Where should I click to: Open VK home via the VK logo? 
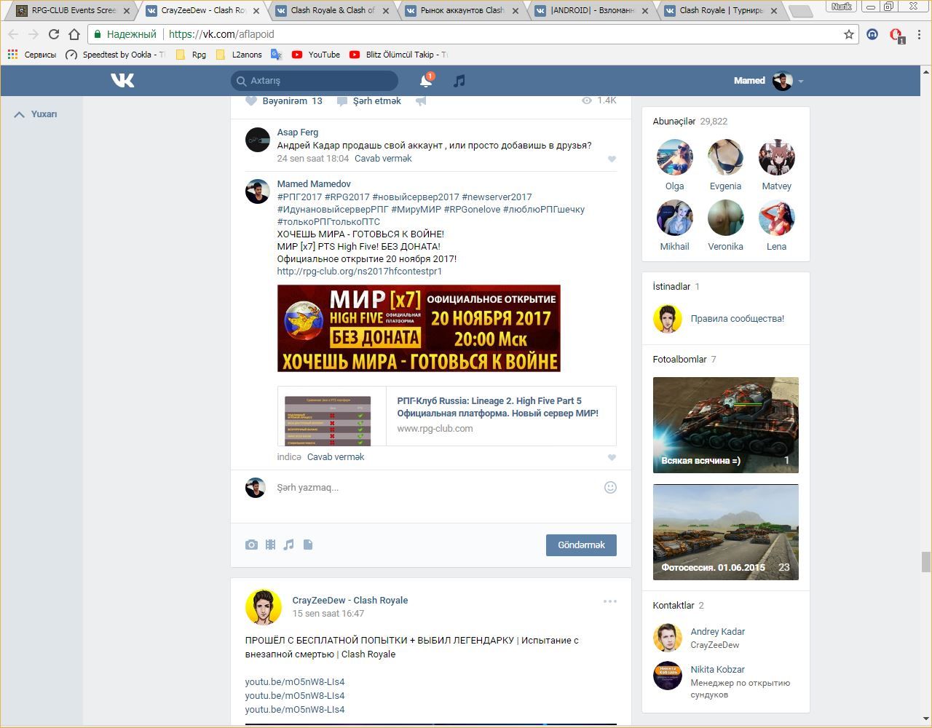[x=122, y=80]
